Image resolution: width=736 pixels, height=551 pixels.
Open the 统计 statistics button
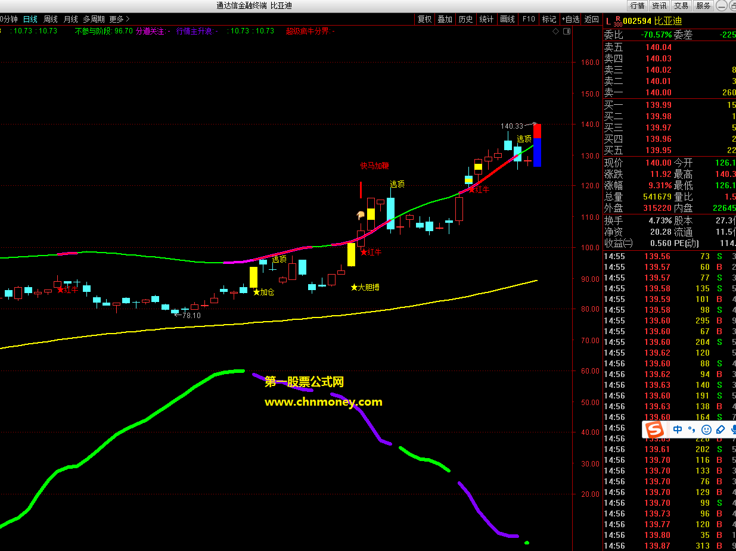click(x=487, y=19)
